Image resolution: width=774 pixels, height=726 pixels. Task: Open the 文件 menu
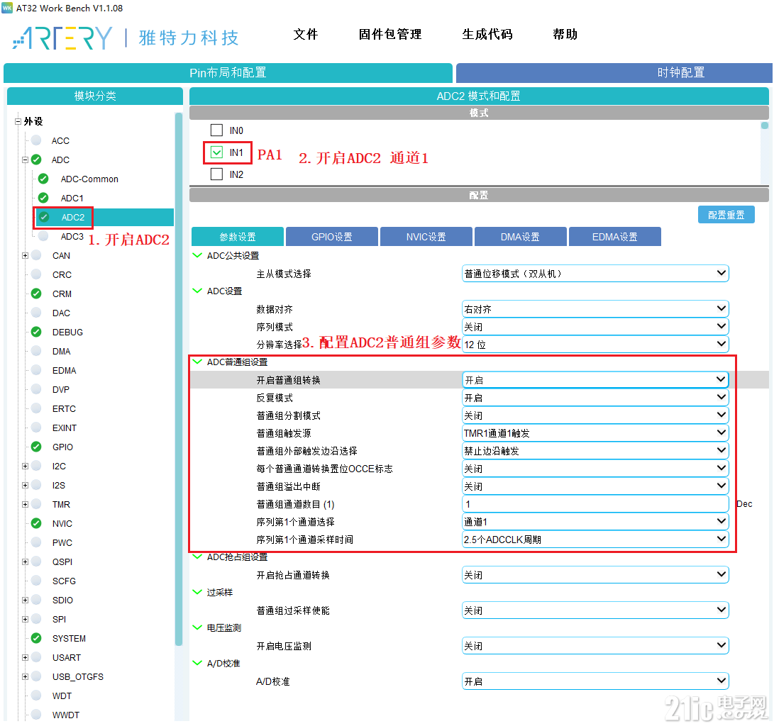point(306,35)
